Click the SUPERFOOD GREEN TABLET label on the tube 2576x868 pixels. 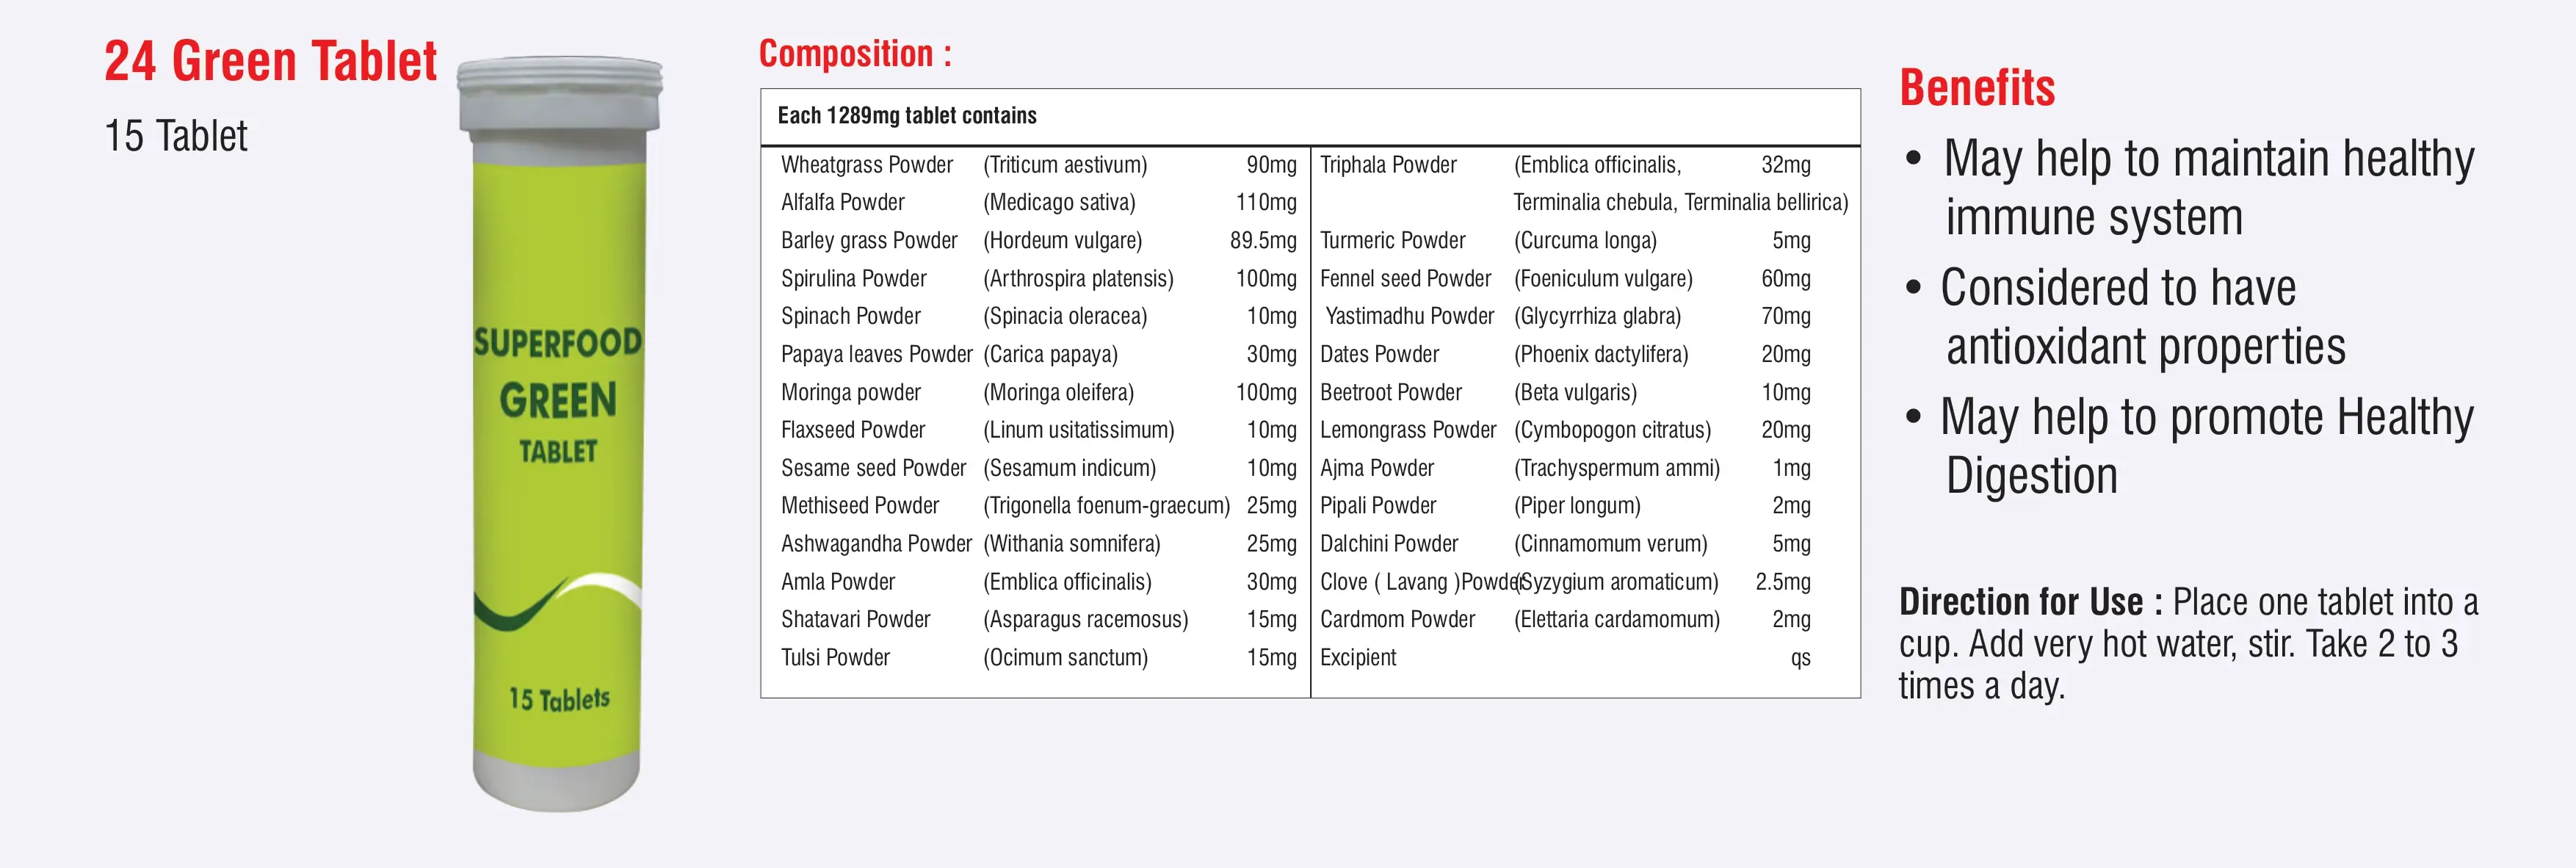coord(558,396)
